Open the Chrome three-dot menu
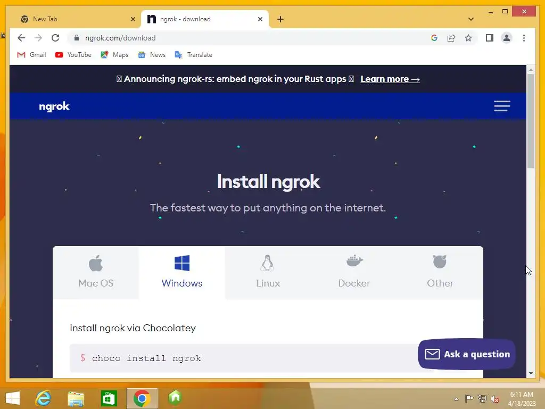Image resolution: width=545 pixels, height=409 pixels. click(x=524, y=38)
